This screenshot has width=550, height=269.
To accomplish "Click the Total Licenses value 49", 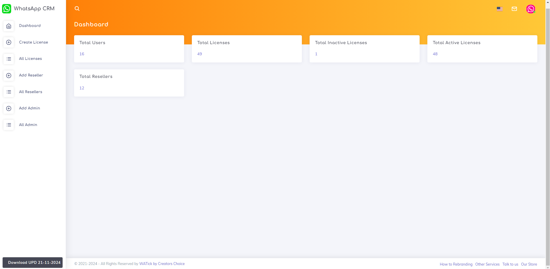I will click(x=200, y=54).
